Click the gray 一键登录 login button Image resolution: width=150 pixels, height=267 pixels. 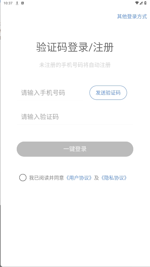tap(75, 149)
